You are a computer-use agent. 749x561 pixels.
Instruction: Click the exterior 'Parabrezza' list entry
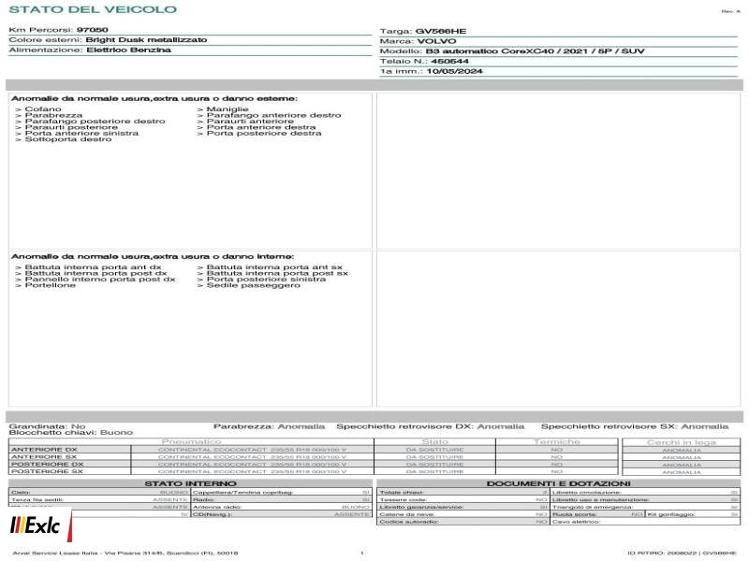coord(53,115)
